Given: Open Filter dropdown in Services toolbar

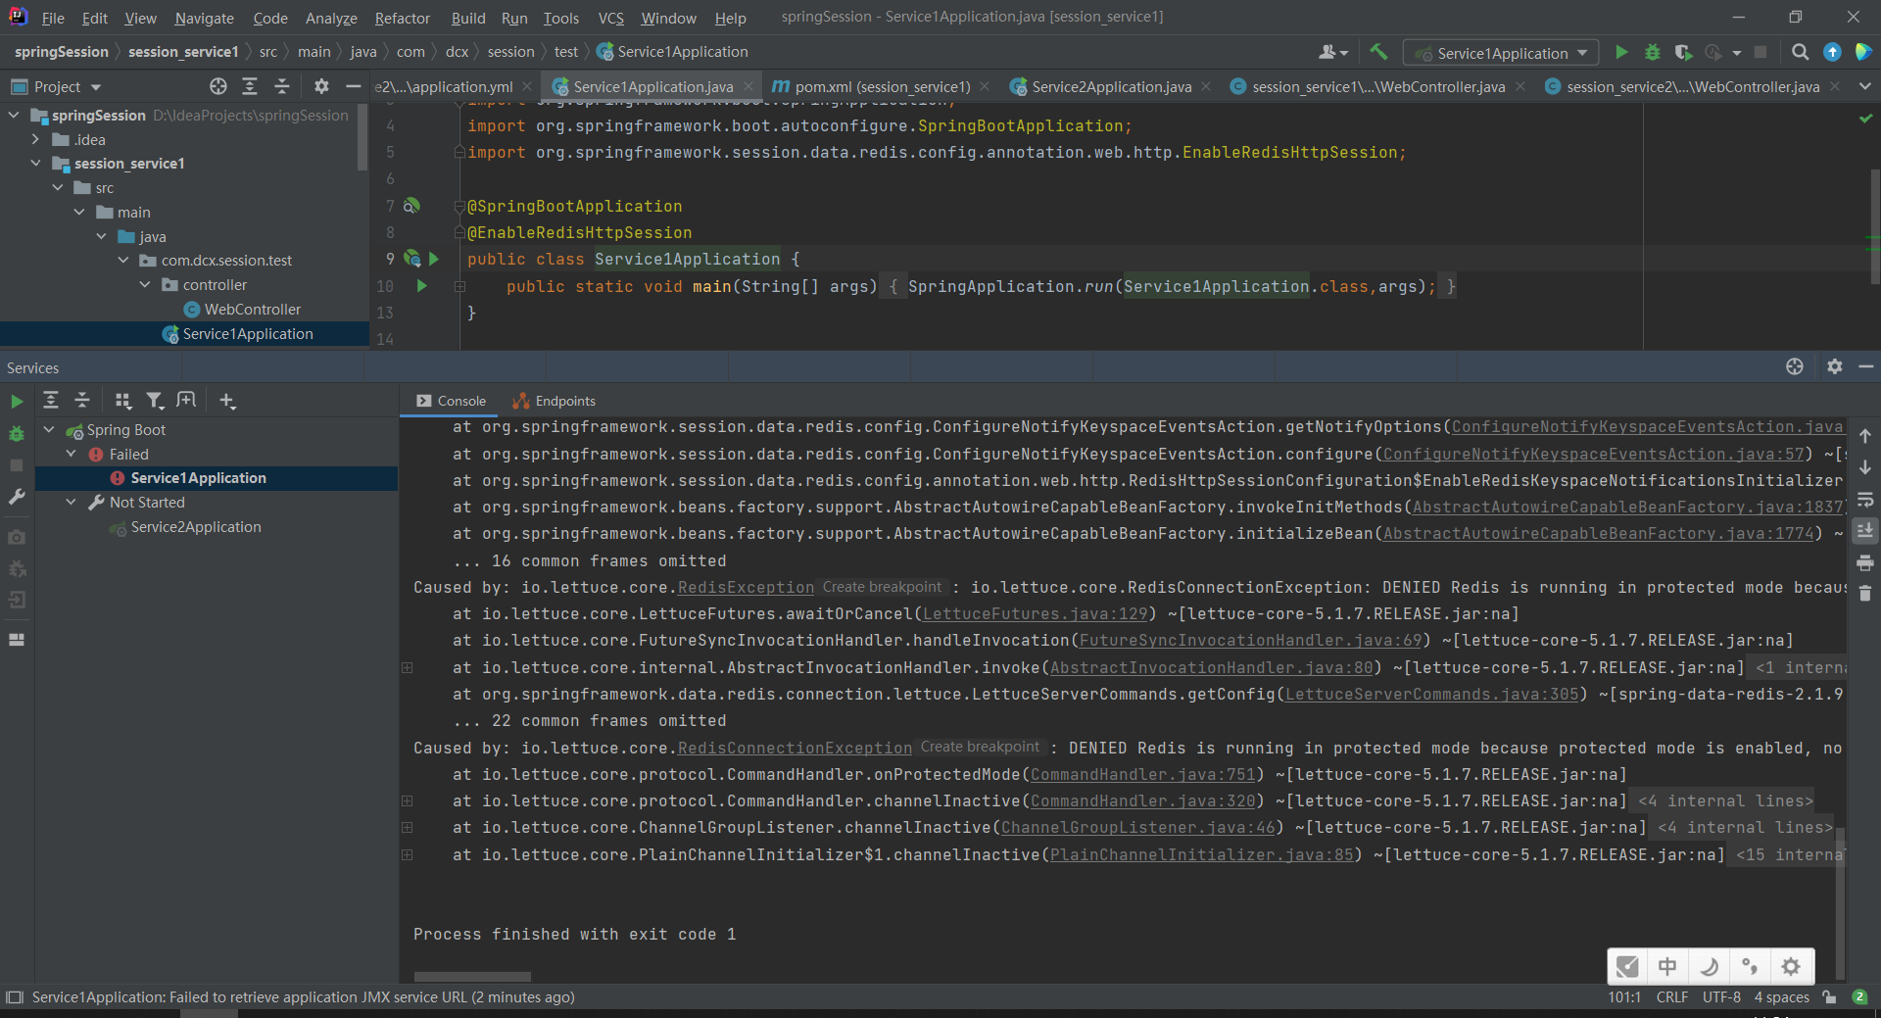Looking at the screenshot, I should click(155, 401).
